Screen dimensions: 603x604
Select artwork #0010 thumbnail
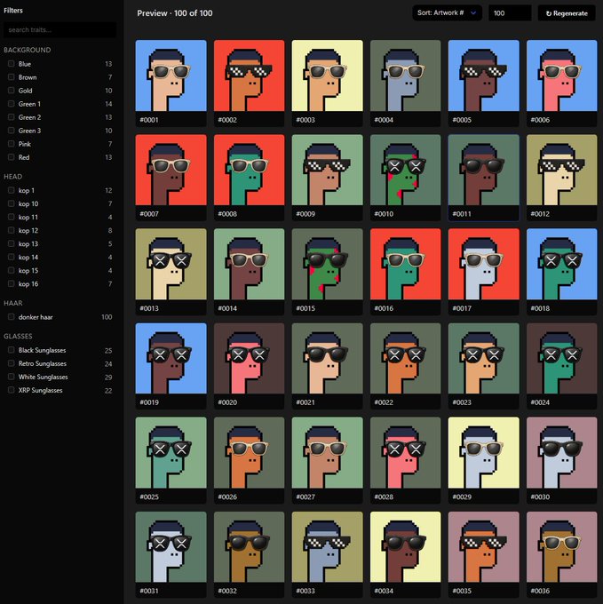[x=406, y=170]
